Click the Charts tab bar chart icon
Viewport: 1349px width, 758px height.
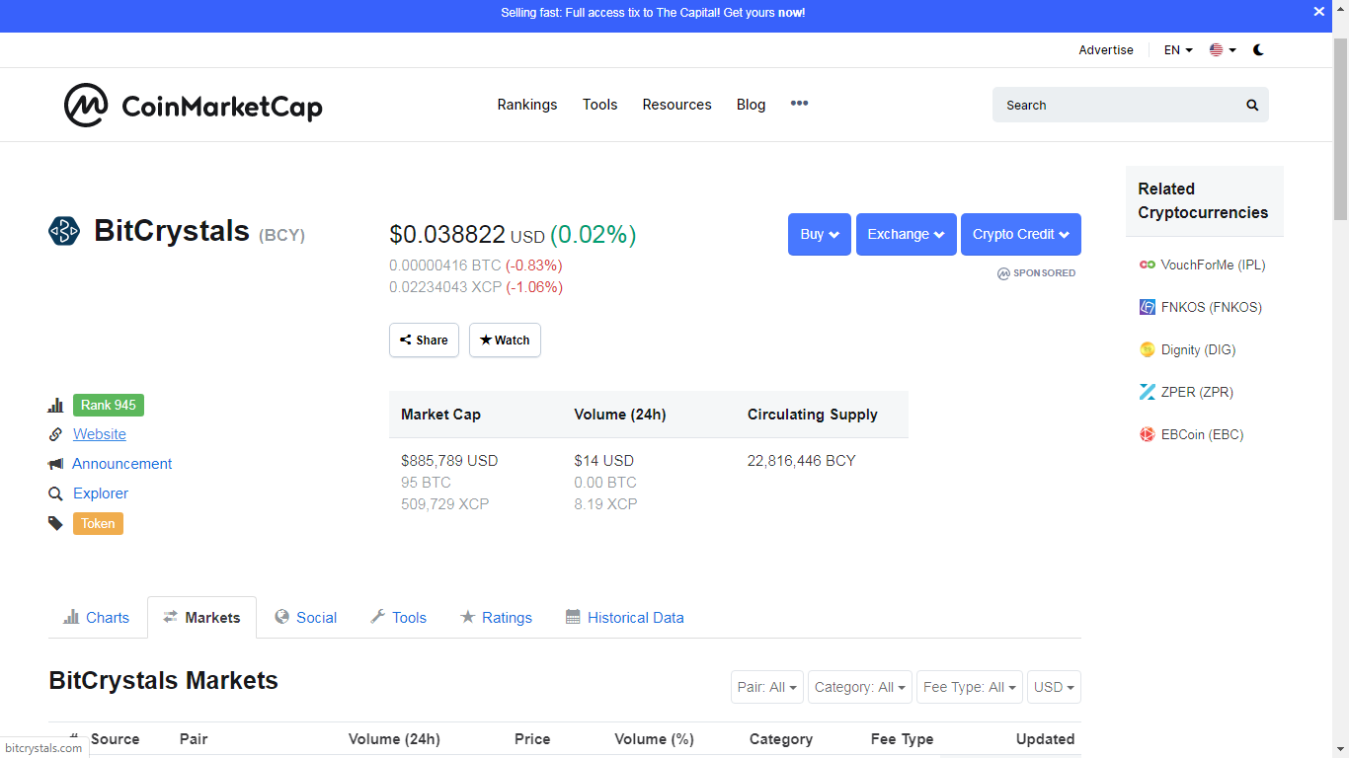[71, 617]
